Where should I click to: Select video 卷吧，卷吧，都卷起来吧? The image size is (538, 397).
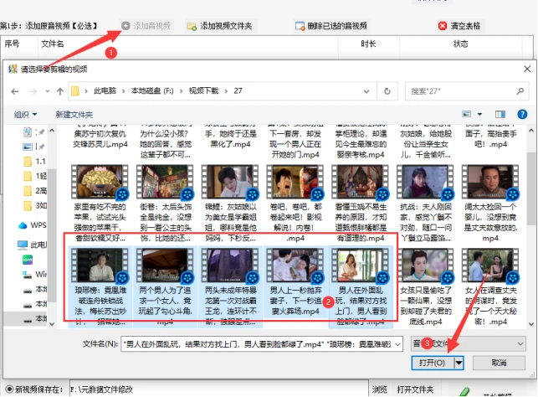tap(295, 204)
